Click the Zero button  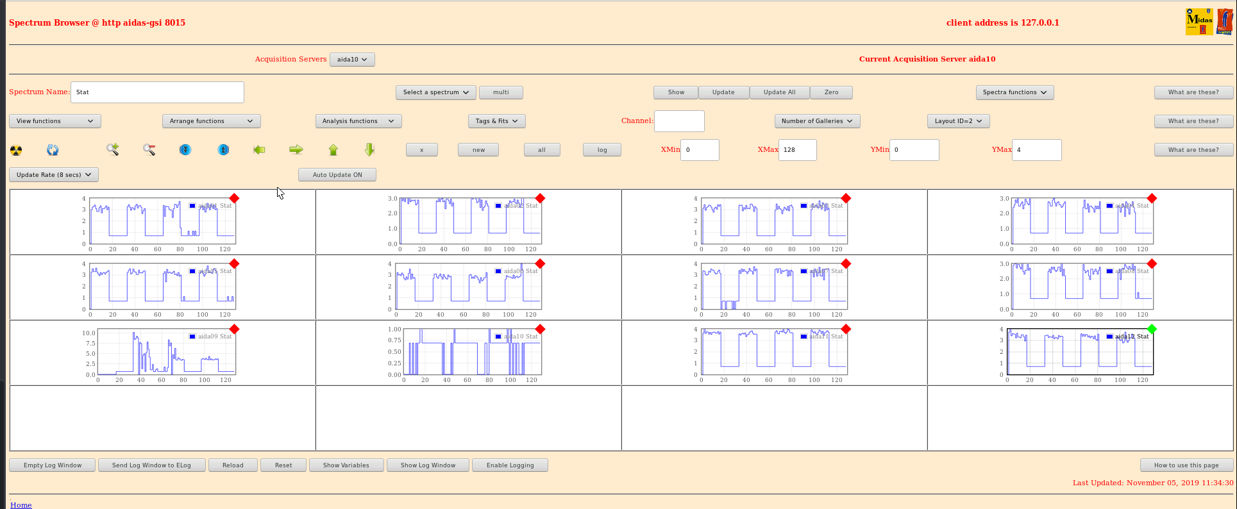pos(831,92)
